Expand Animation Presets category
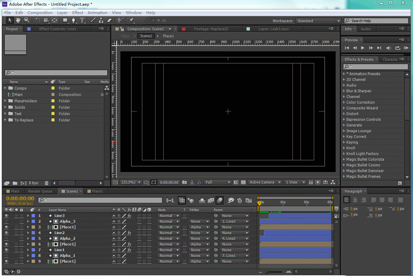413x276 pixels. pyautogui.click(x=344, y=74)
